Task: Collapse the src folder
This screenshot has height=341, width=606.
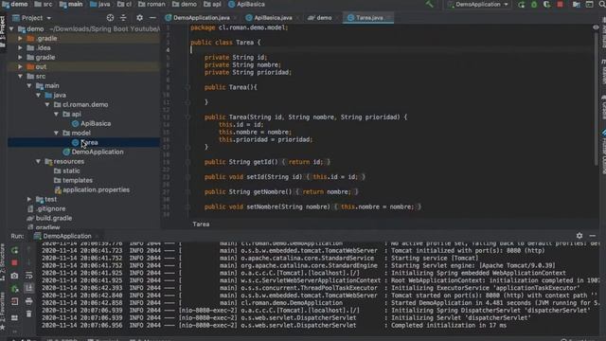Action: pyautogui.click(x=20, y=76)
